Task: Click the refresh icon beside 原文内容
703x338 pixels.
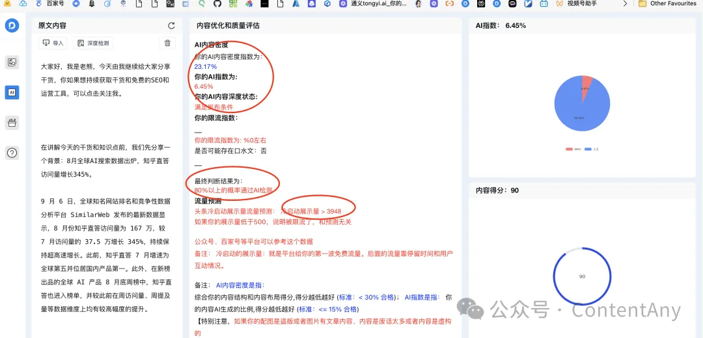Action: (171, 26)
